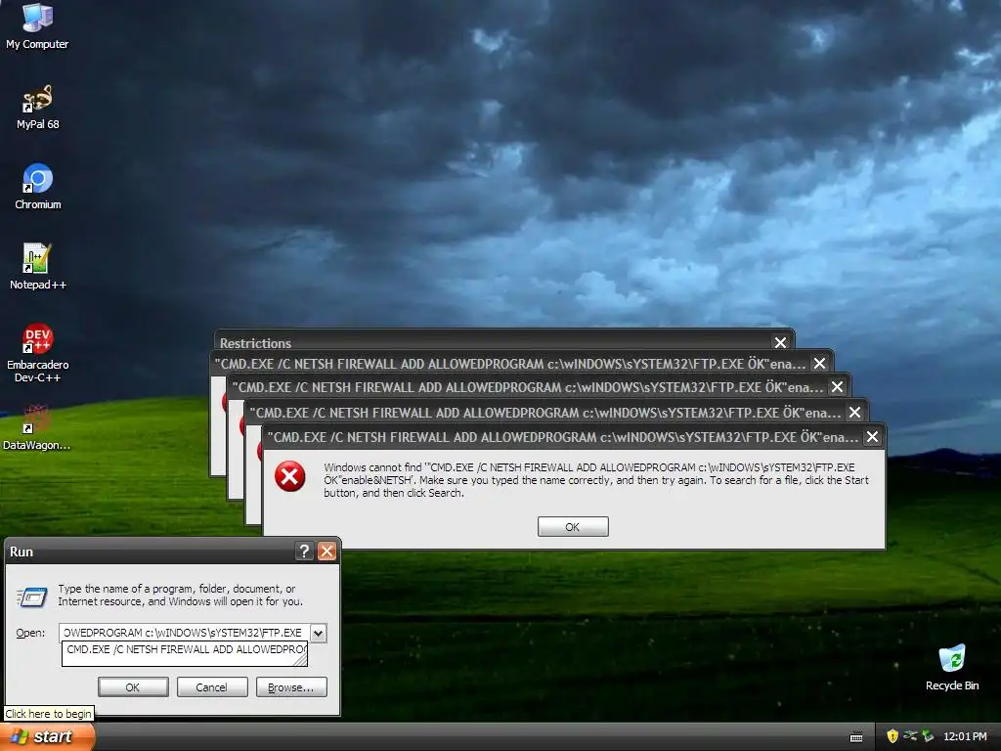Click the Run dialog help question-mark button

click(x=305, y=552)
